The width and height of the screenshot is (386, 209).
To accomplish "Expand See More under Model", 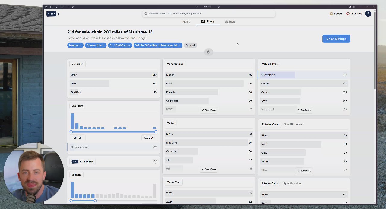I will point(209,169).
